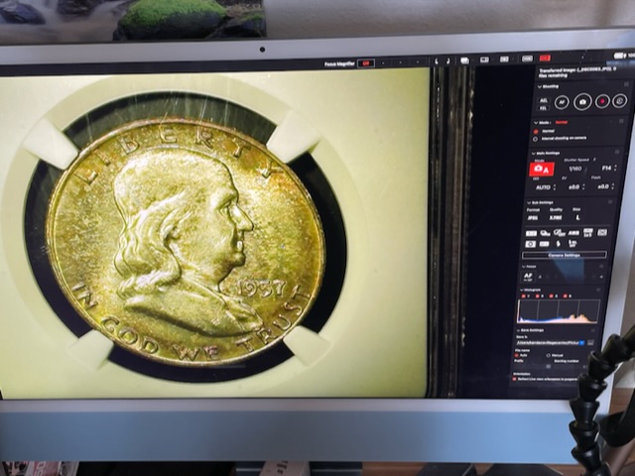The image size is (635, 476).
Task: Collapse the Save Settings section
Action: [x=518, y=330]
